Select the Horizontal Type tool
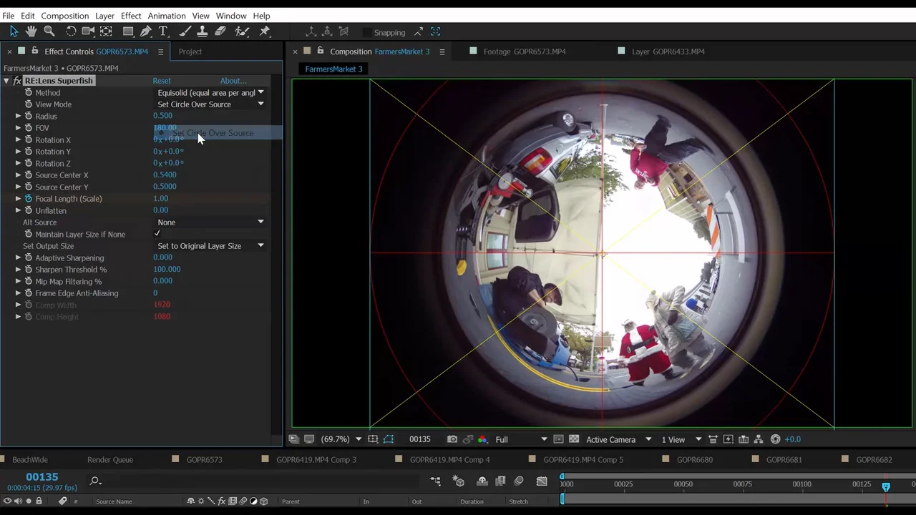The image size is (916, 515). (x=163, y=31)
